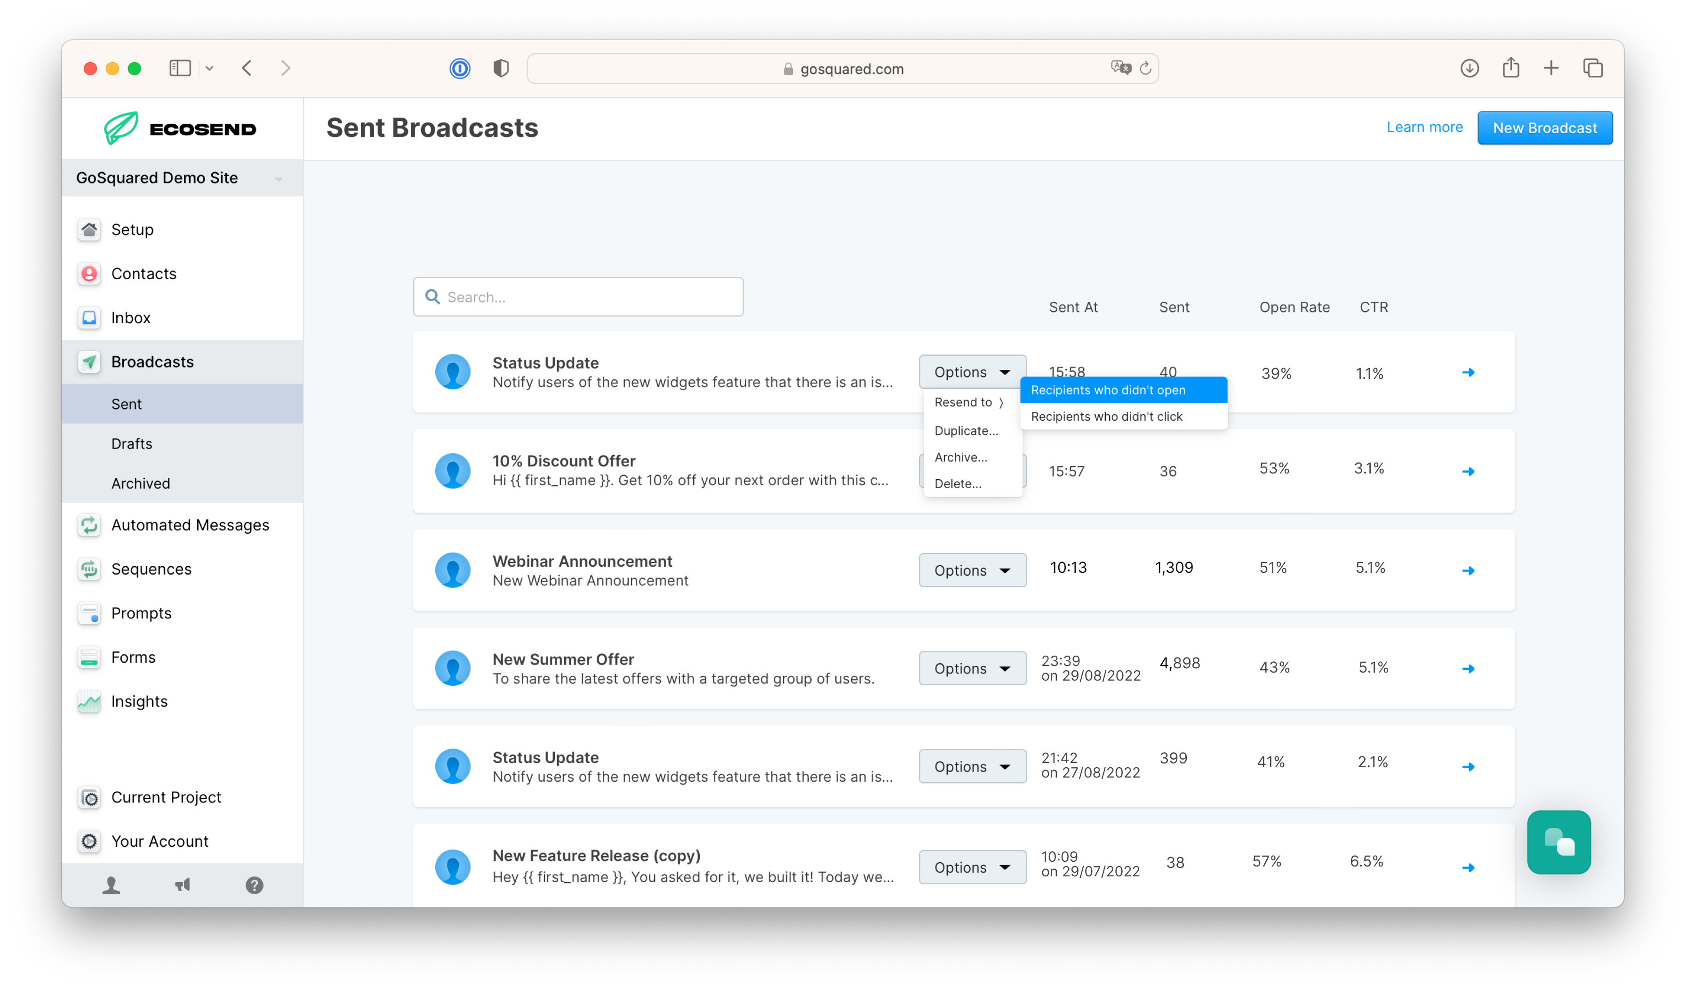Image resolution: width=1686 pixels, height=987 pixels.
Task: Open the 10% Discount Offer broadcast title
Action: (564, 461)
